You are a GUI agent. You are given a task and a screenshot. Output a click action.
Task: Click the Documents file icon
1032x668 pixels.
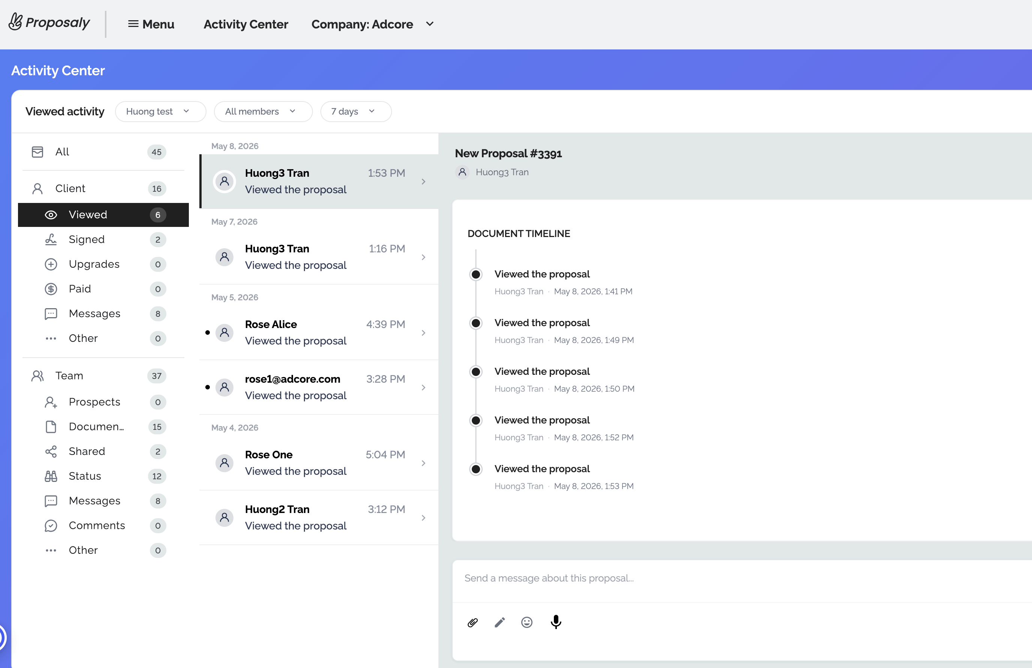pyautogui.click(x=51, y=427)
